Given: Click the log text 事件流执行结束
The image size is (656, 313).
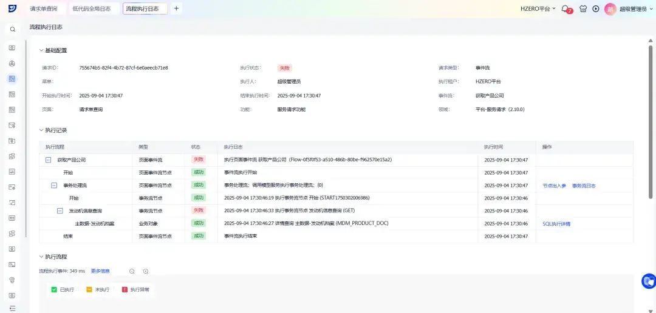Looking at the screenshot, I should tap(241, 237).
